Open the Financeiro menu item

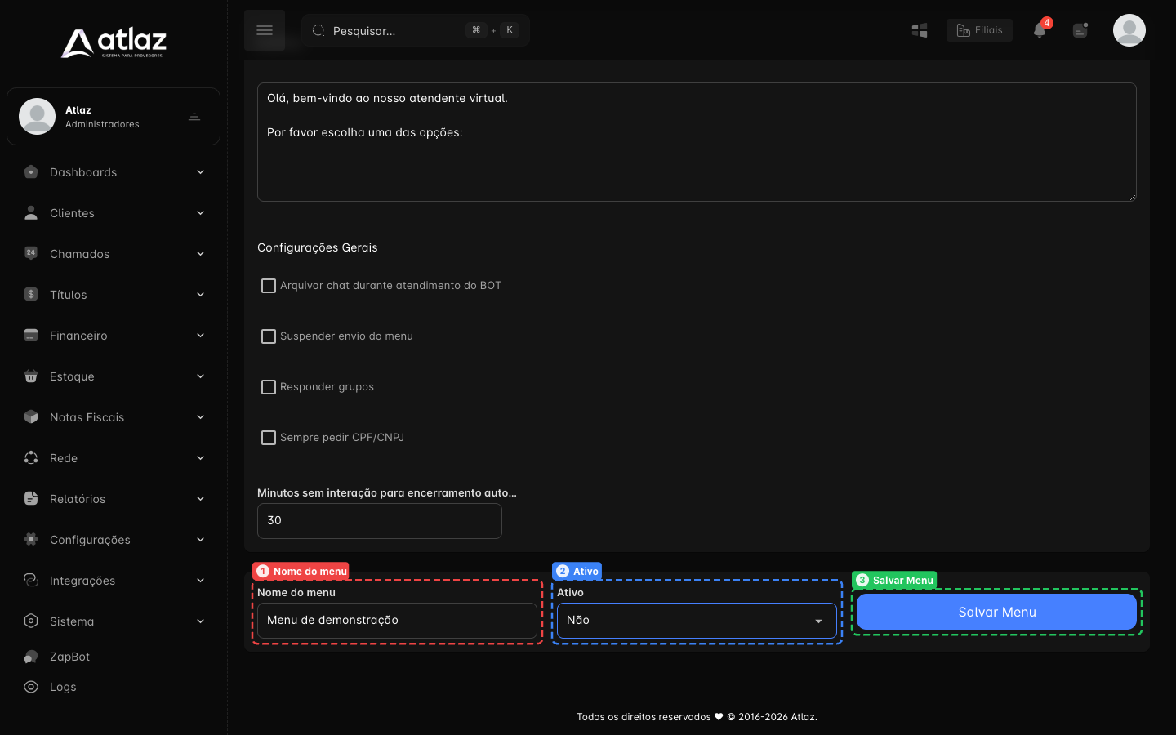(114, 336)
